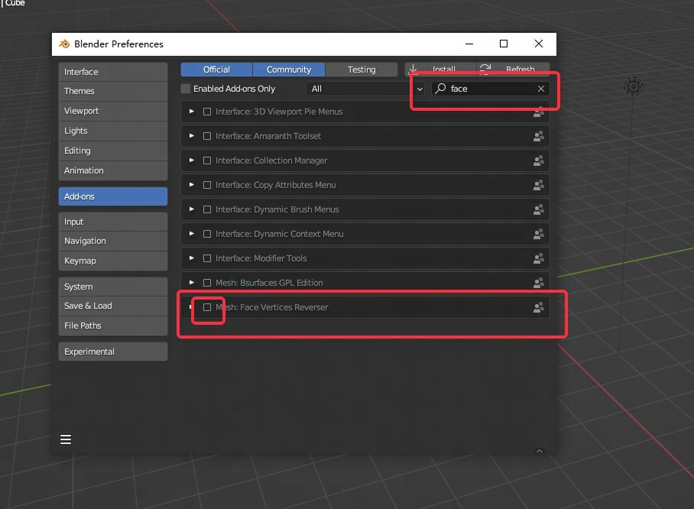Enable the Mesh: Face Vertices Reverser add-on
Screen dimensions: 694x509
[207, 307]
